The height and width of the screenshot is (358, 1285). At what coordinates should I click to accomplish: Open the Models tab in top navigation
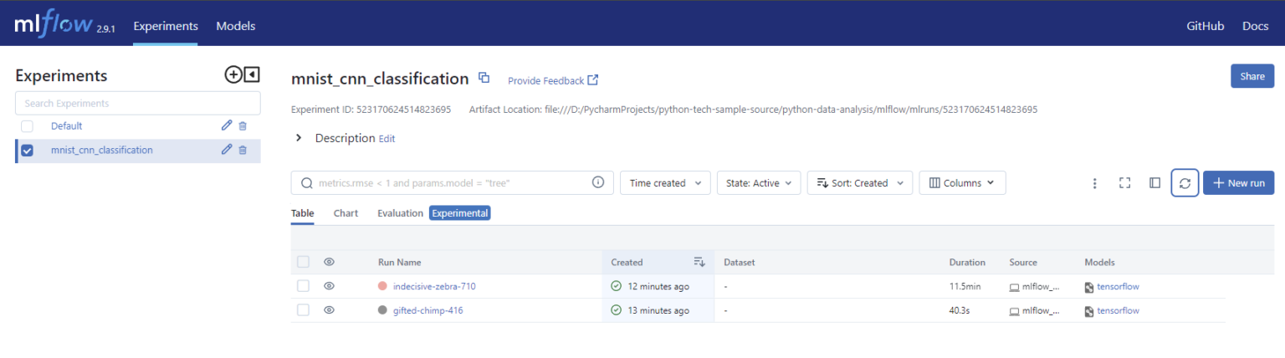235,26
